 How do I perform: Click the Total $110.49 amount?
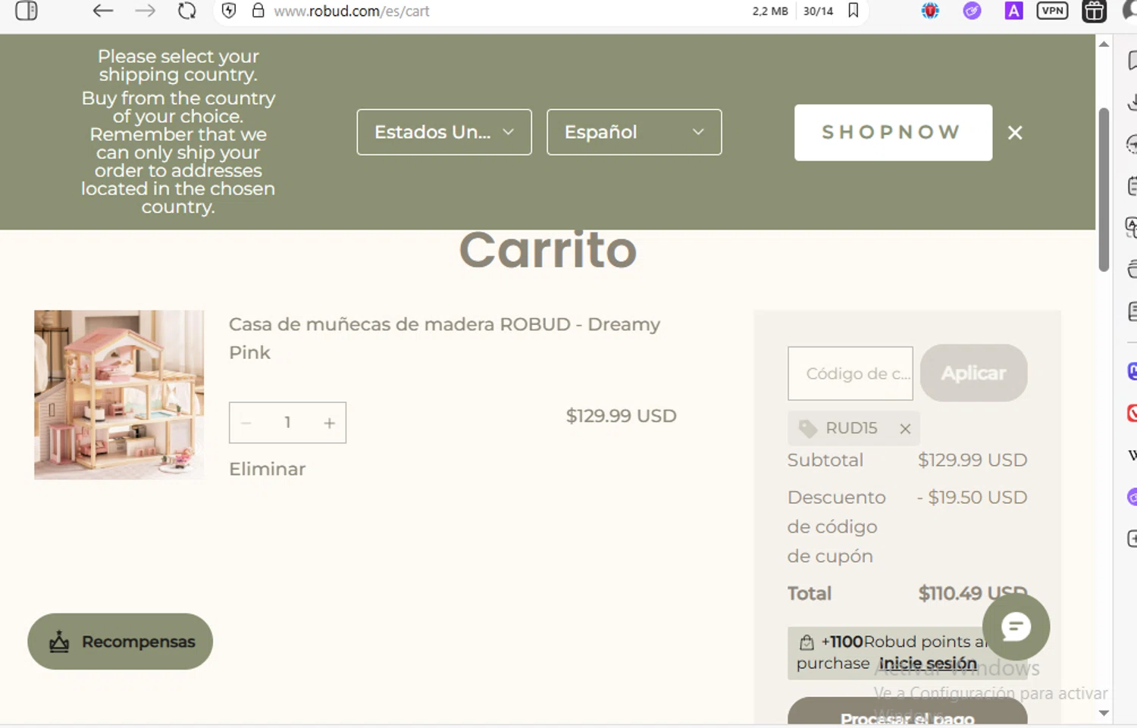[973, 593]
